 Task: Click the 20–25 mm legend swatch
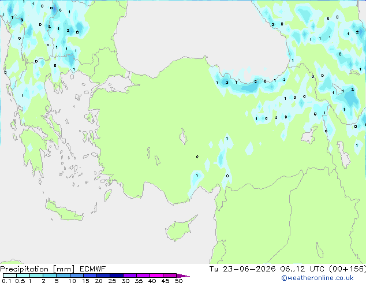pos(103,275)
